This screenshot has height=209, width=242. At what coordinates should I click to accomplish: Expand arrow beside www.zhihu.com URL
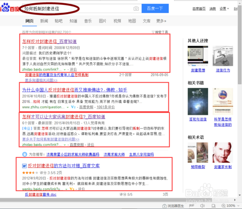tap(68, 107)
